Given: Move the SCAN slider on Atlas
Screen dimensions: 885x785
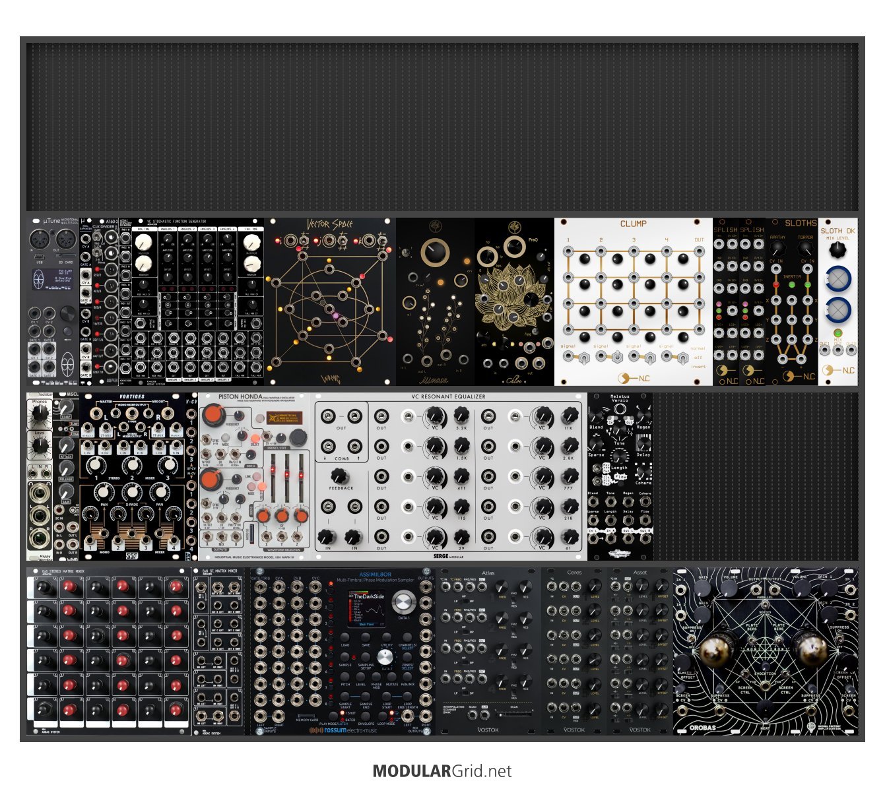Looking at the screenshot, I should [x=514, y=714].
